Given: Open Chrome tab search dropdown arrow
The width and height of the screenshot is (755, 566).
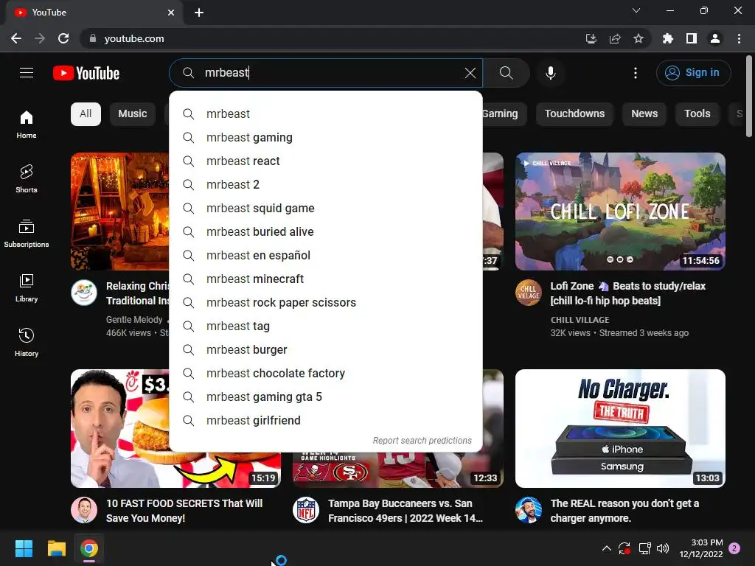Looking at the screenshot, I should (x=636, y=10).
